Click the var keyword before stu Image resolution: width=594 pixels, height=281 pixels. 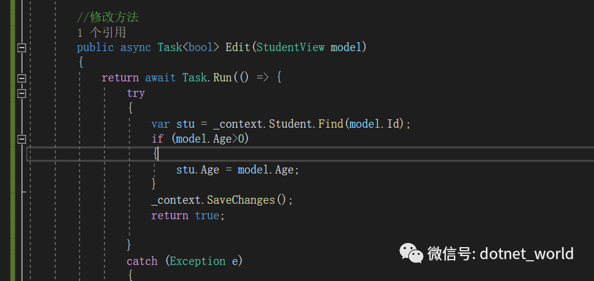[x=160, y=124]
